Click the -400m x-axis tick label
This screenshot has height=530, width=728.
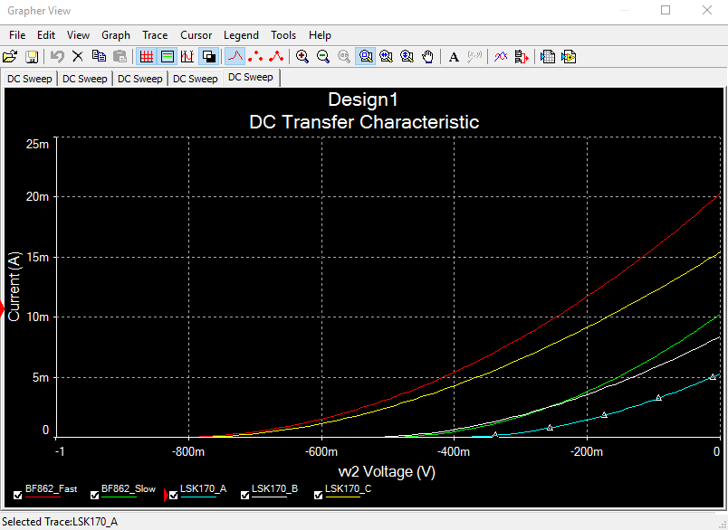coord(454,451)
